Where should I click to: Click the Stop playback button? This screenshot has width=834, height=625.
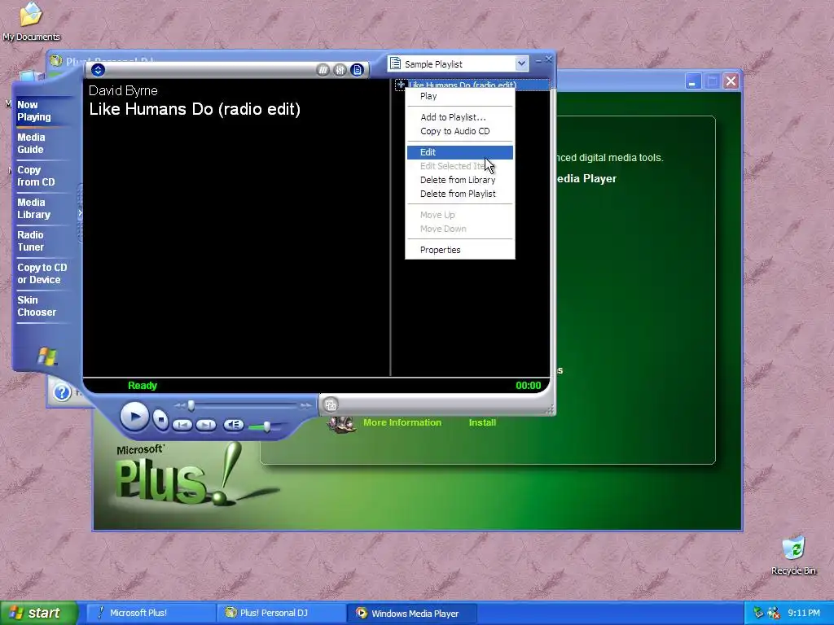click(x=160, y=420)
